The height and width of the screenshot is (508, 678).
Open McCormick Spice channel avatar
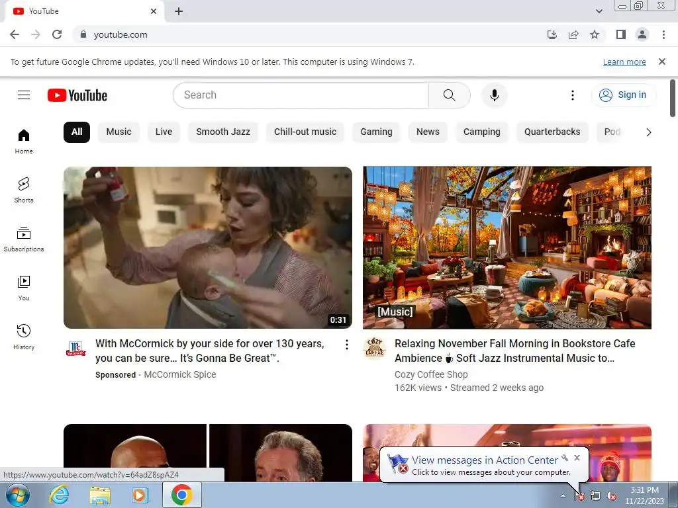(x=75, y=348)
